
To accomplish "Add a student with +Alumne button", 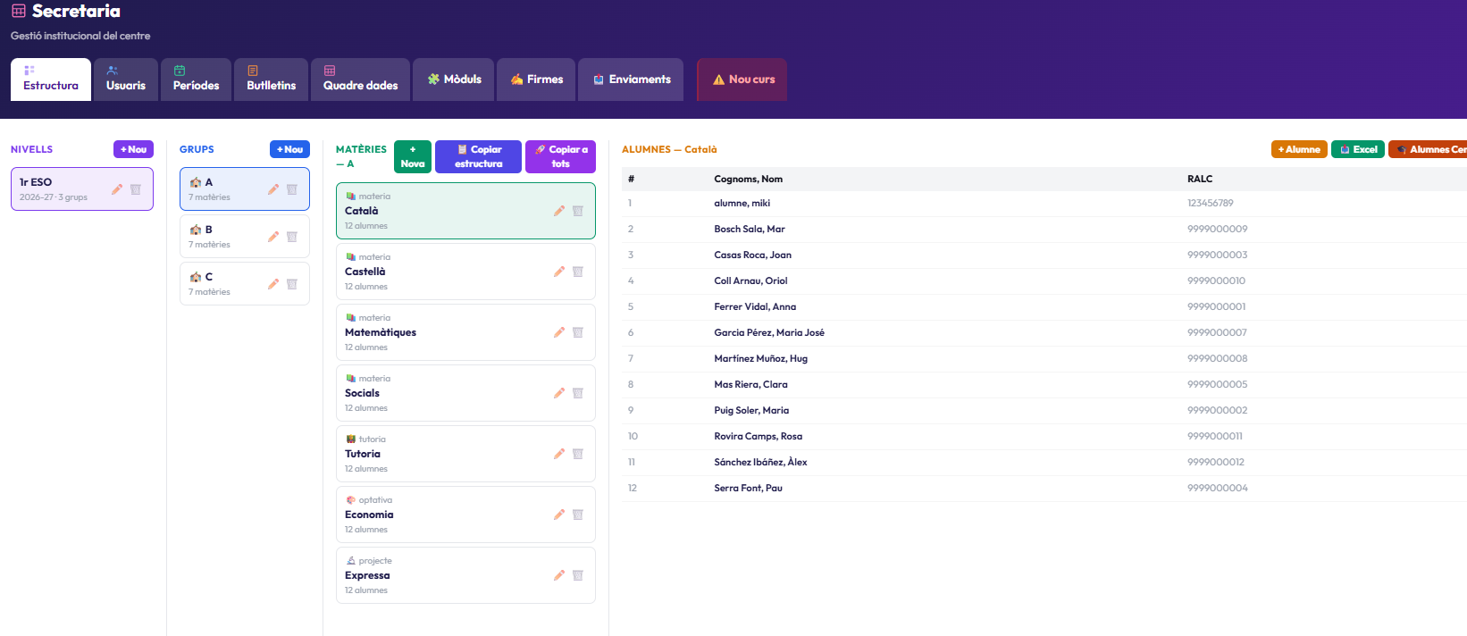I will point(1299,149).
